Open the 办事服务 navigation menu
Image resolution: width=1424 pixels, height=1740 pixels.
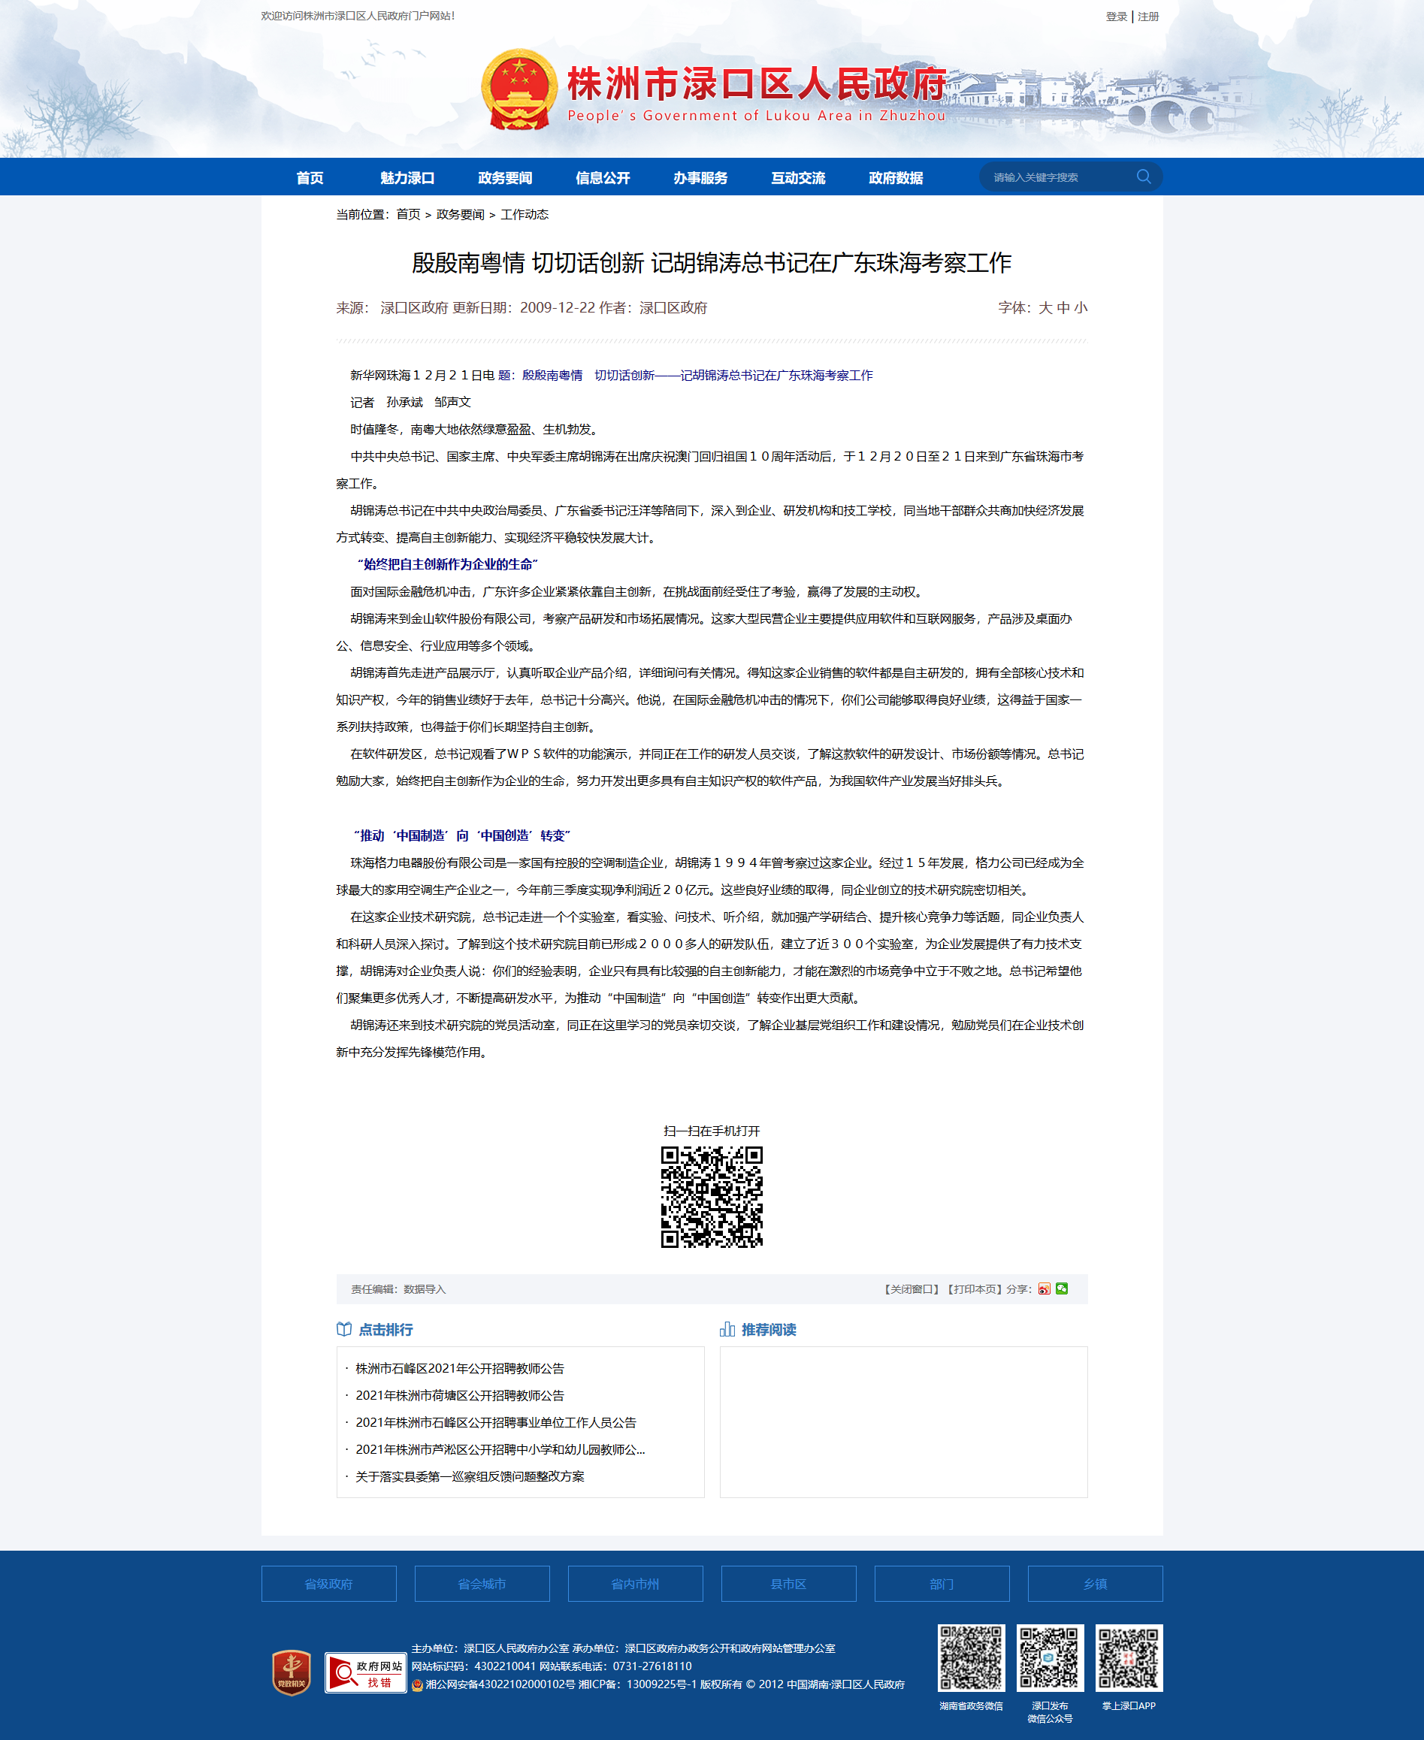pos(700,178)
